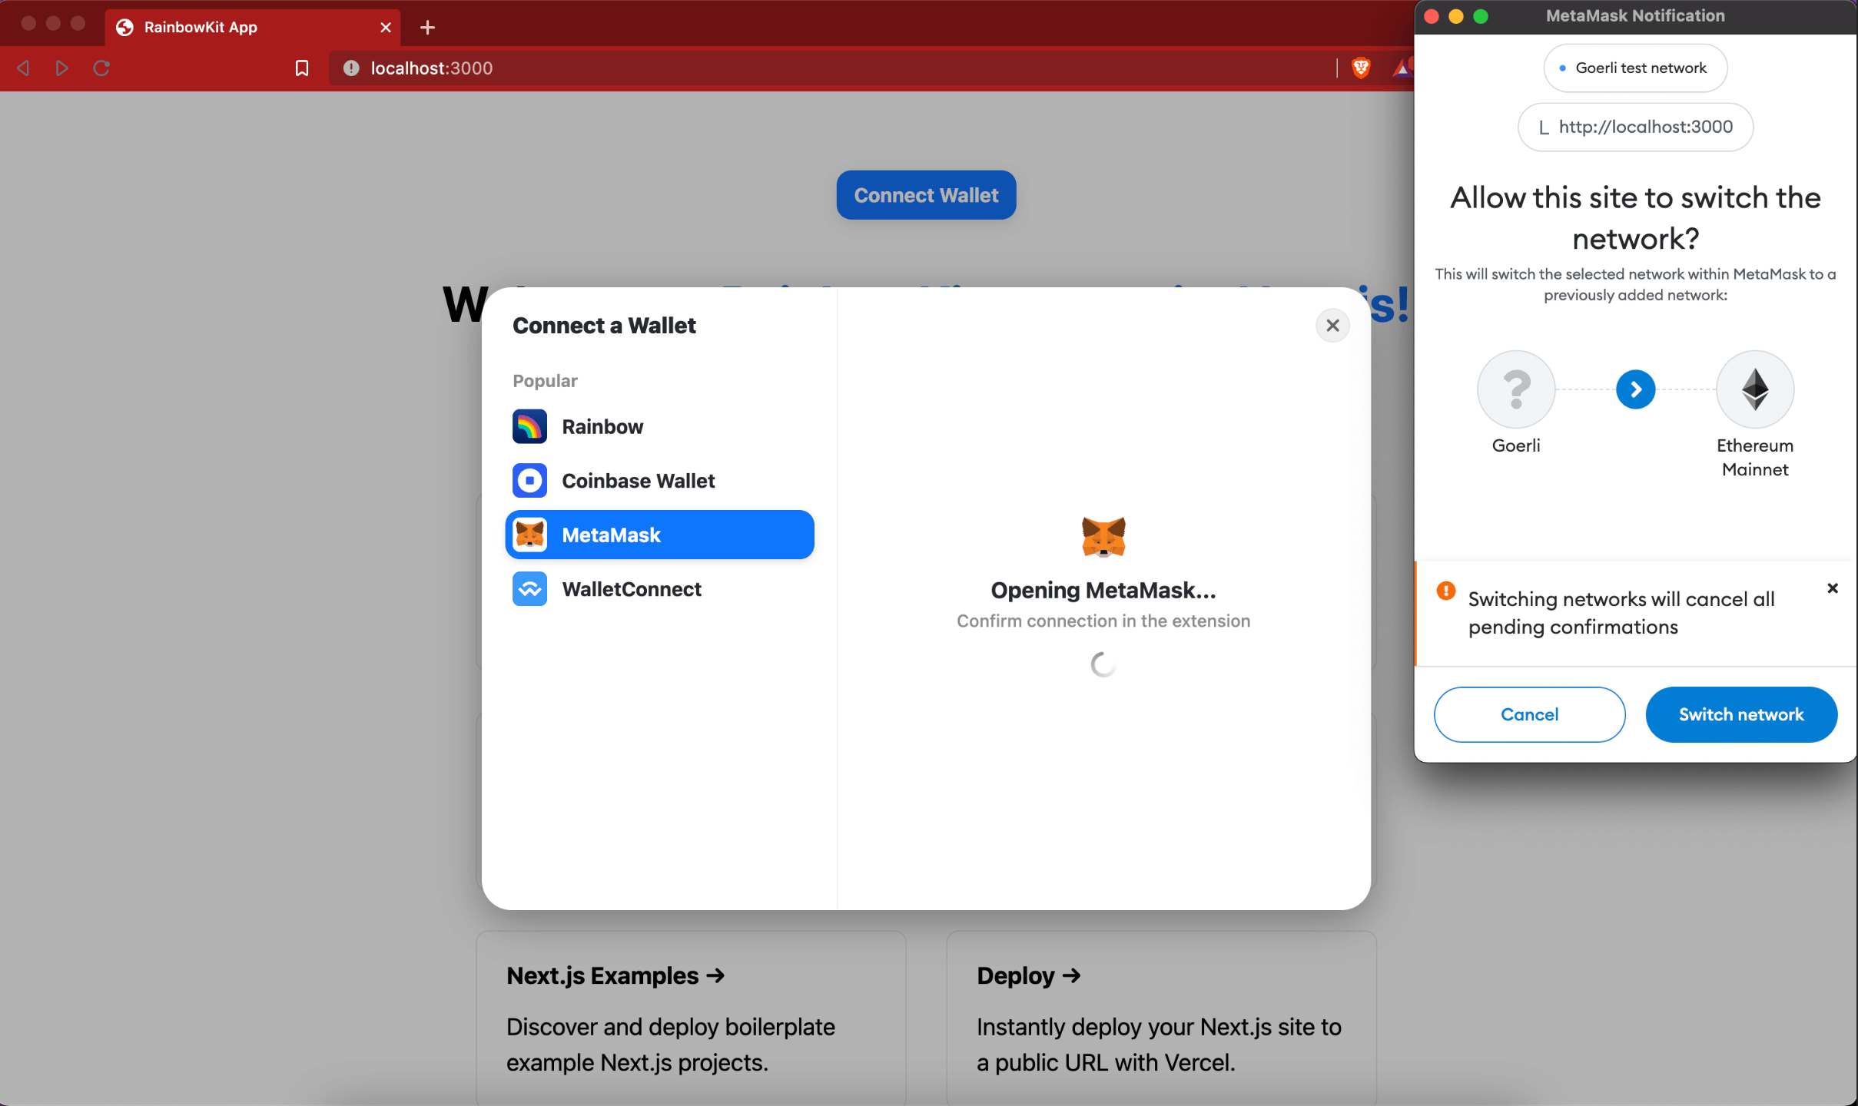1858x1106 pixels.
Task: Maximize the MetaMask Notification window
Action: [x=1481, y=16]
